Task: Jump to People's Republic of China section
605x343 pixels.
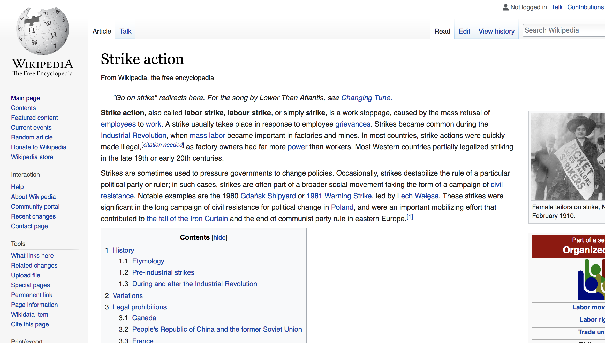Action: click(217, 329)
